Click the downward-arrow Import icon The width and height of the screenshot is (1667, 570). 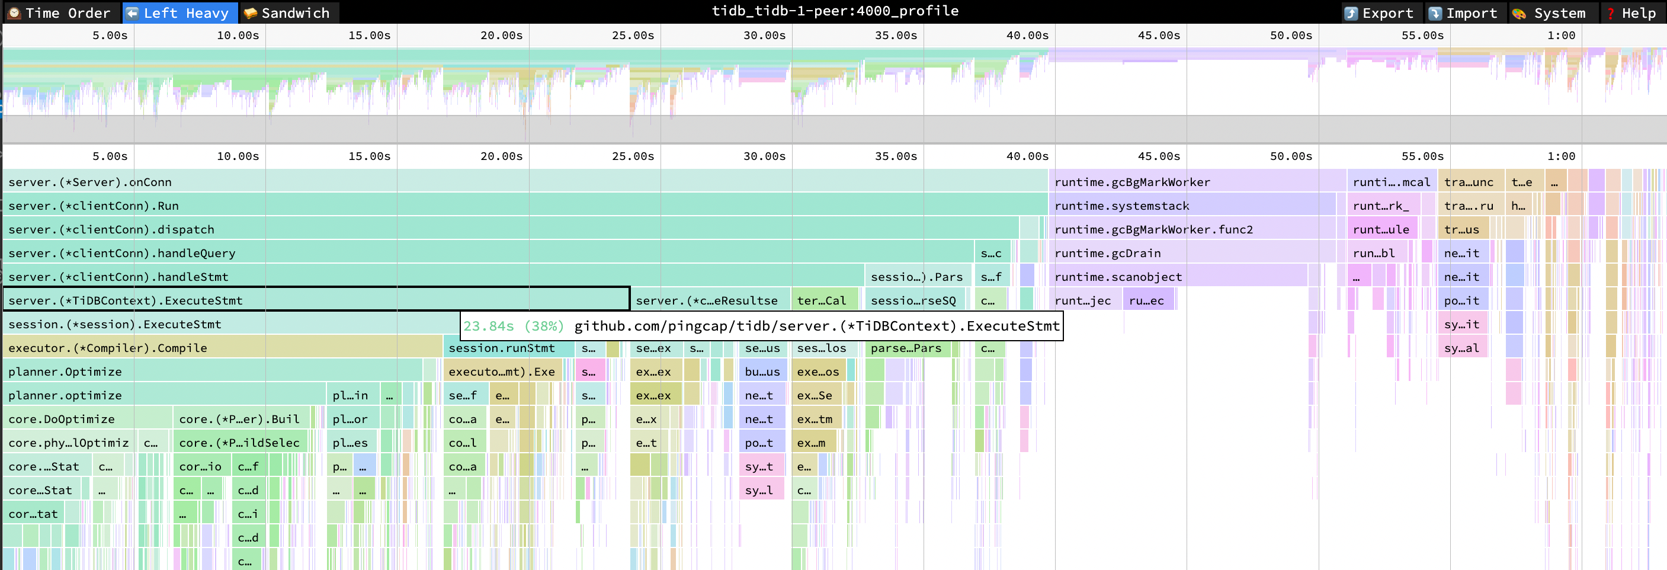click(1434, 12)
